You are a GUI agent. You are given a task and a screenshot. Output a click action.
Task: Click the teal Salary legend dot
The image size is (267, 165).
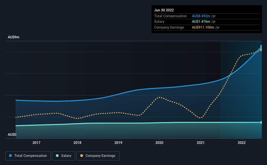[x=57, y=156]
